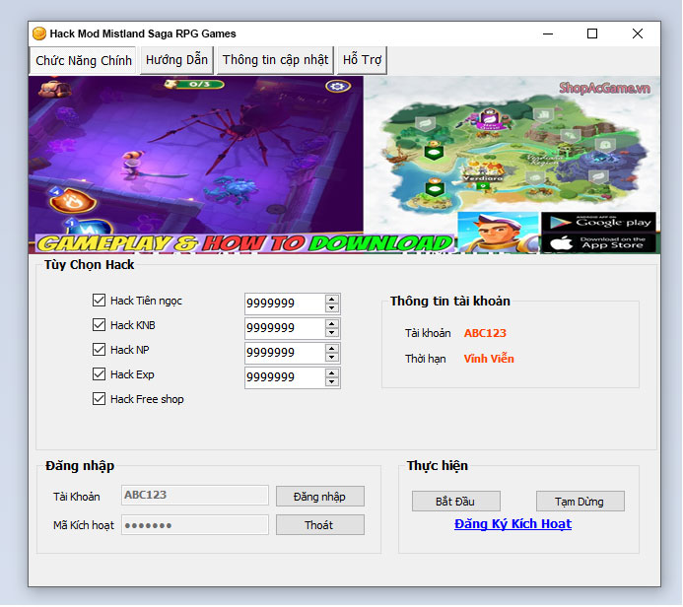Screen dimensions: 683x607
Task: Increase the Hack Tiên ngọc value with up arrow
Action: click(332, 300)
